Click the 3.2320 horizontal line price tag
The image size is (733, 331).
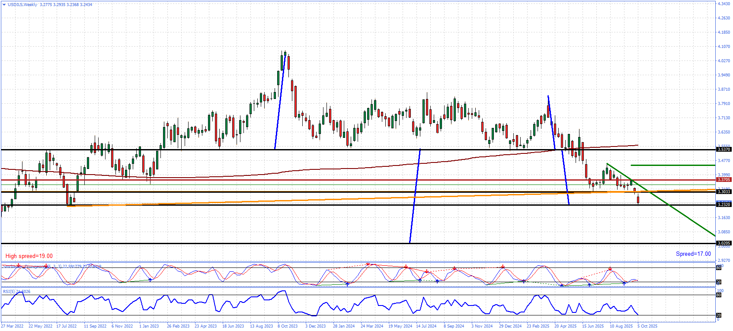[x=724, y=205]
